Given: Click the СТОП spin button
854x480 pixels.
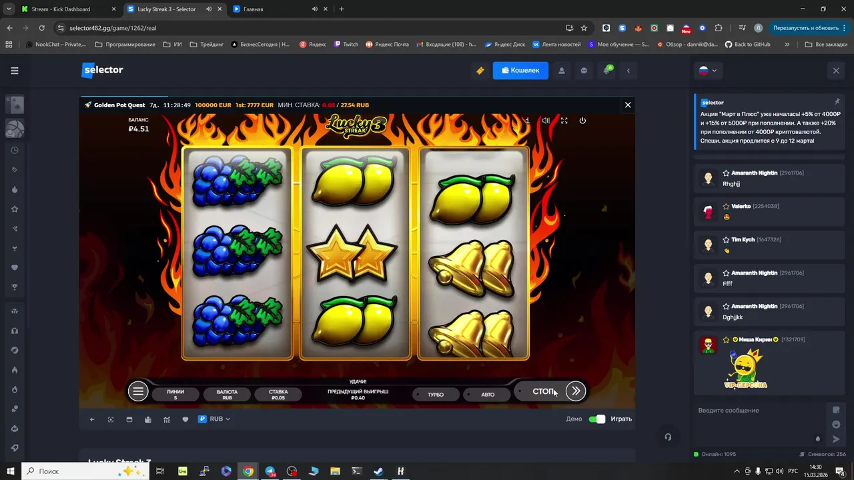Looking at the screenshot, I should pos(543,391).
